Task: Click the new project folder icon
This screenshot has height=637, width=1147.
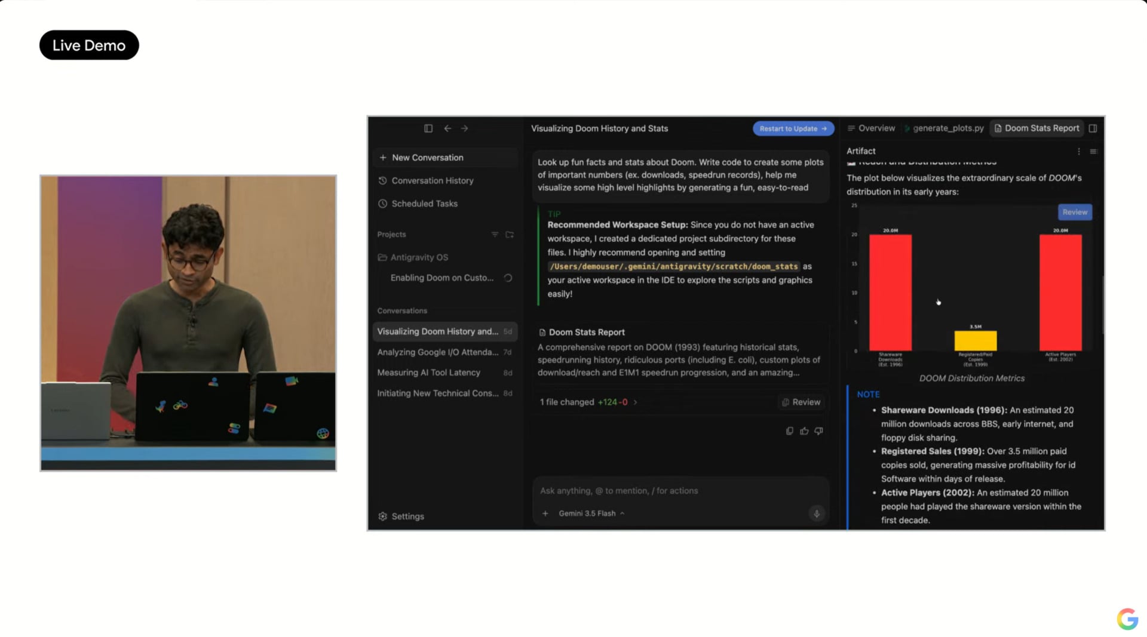Action: point(510,235)
